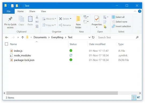
Task: Switch to the View tab
Action: [44, 11]
